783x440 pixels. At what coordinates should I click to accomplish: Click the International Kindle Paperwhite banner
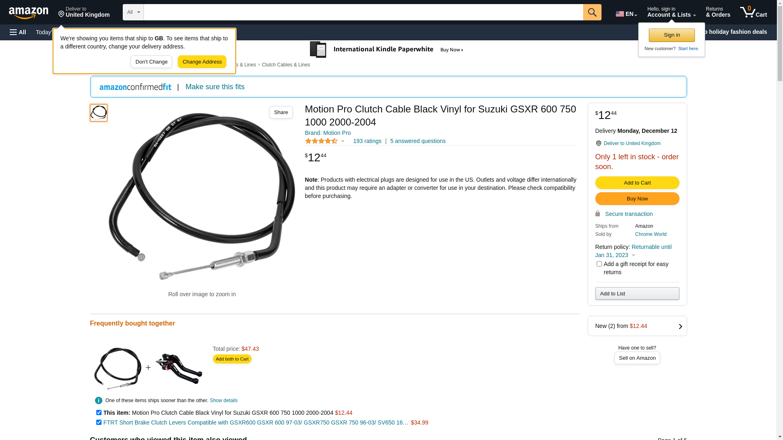[387, 50]
